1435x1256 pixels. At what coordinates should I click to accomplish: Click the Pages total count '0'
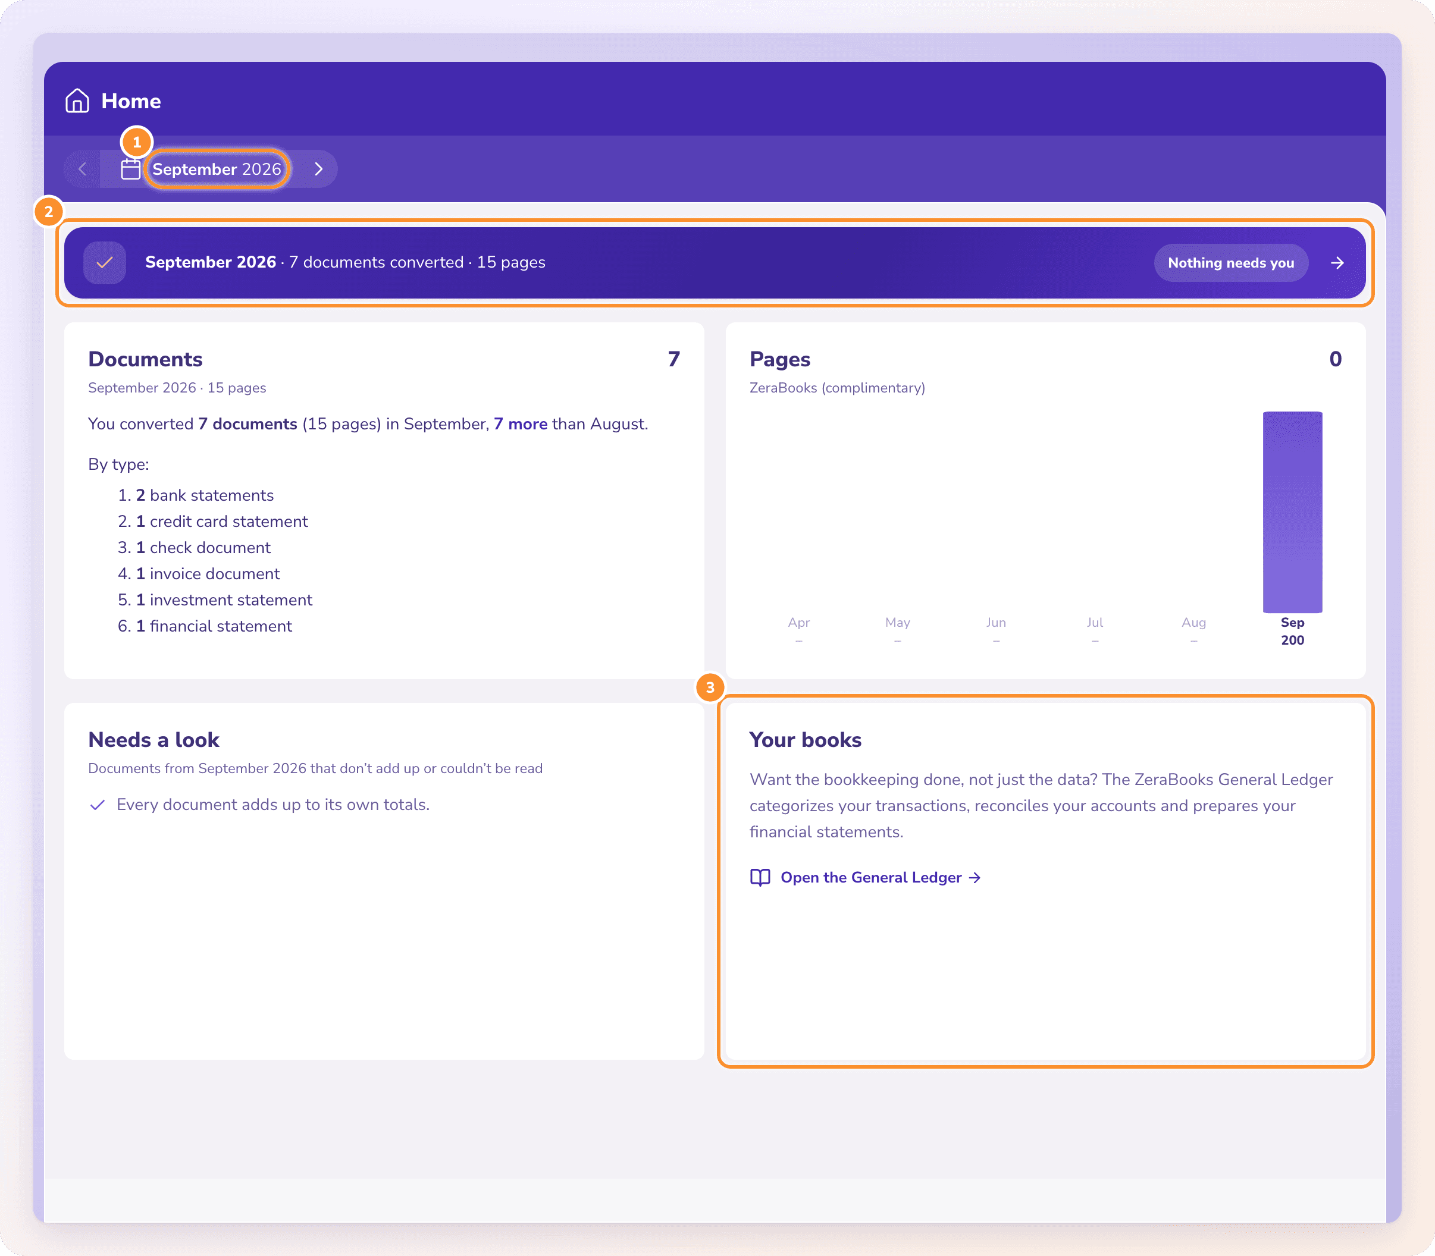(x=1335, y=359)
